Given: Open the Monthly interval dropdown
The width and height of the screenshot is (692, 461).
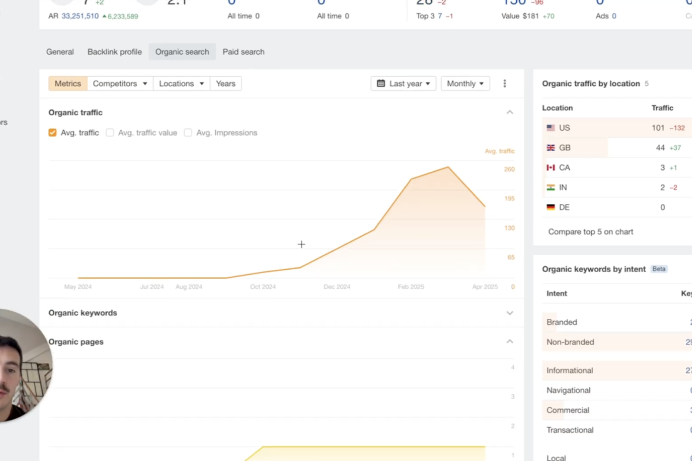Looking at the screenshot, I should [x=465, y=84].
